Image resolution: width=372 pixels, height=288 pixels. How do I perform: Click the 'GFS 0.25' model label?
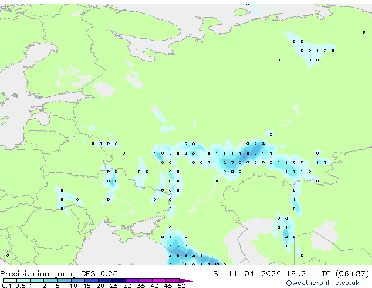pyautogui.click(x=99, y=274)
